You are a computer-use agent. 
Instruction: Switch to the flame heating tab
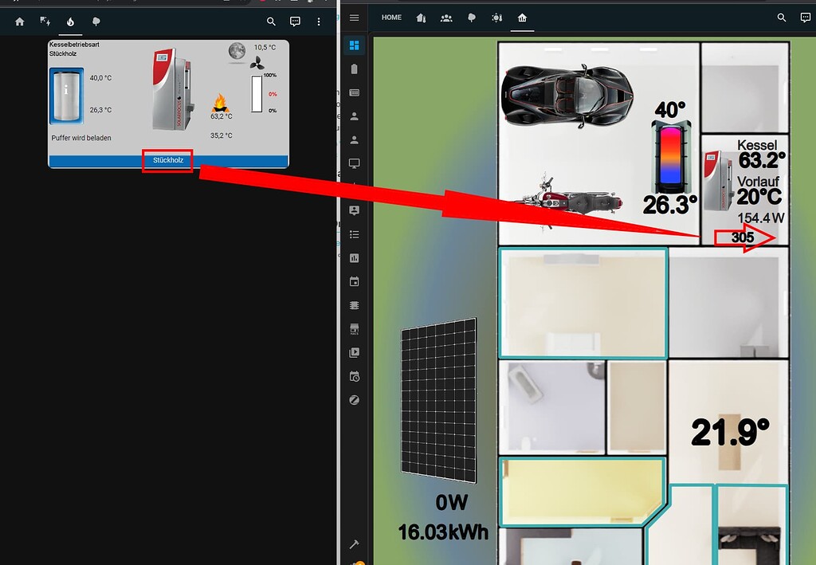70,22
